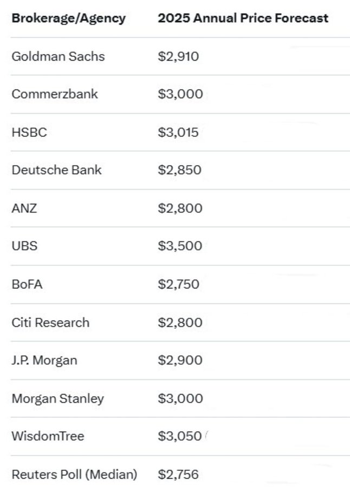Click the Commerzbank name cell
The height and width of the screenshot is (487, 350).
click(x=55, y=94)
